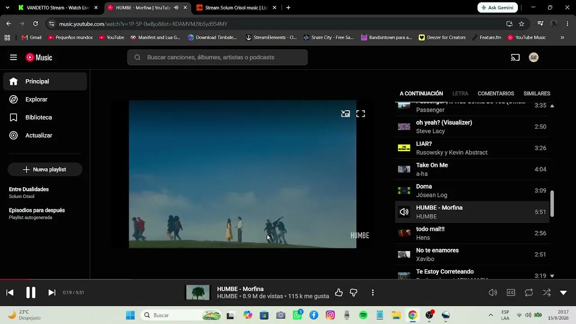Play Take On Me from the queue
576x324 pixels.
click(472, 169)
